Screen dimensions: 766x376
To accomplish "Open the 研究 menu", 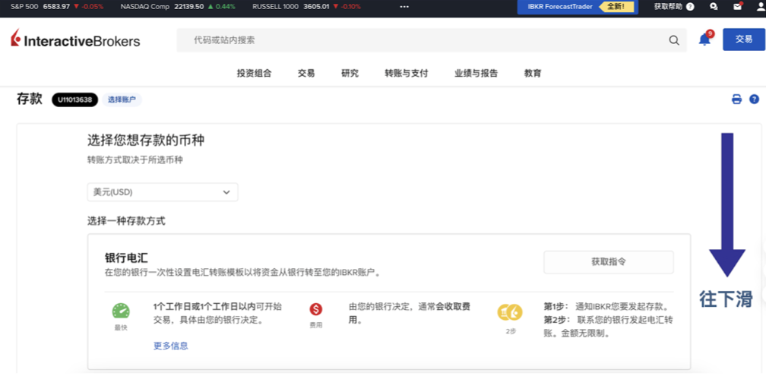I will 350,74.
